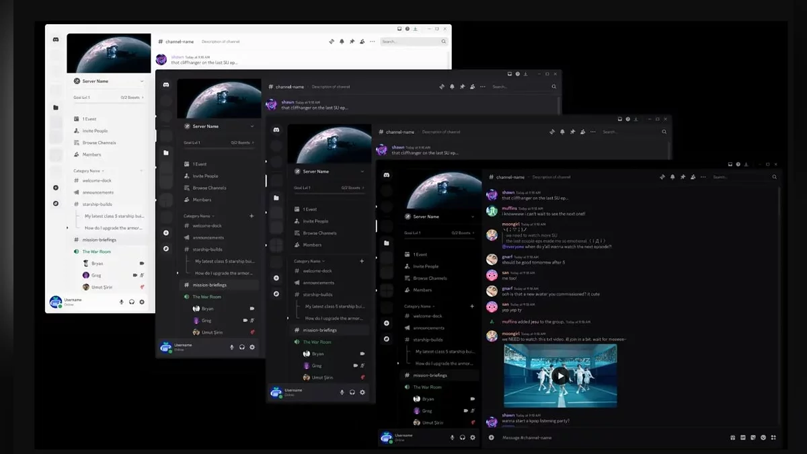The height and width of the screenshot is (454, 807).
Task: Collapse Category Name in third cascaded window
Action: (310, 261)
